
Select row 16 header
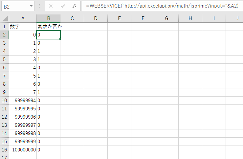[x=5, y=150]
